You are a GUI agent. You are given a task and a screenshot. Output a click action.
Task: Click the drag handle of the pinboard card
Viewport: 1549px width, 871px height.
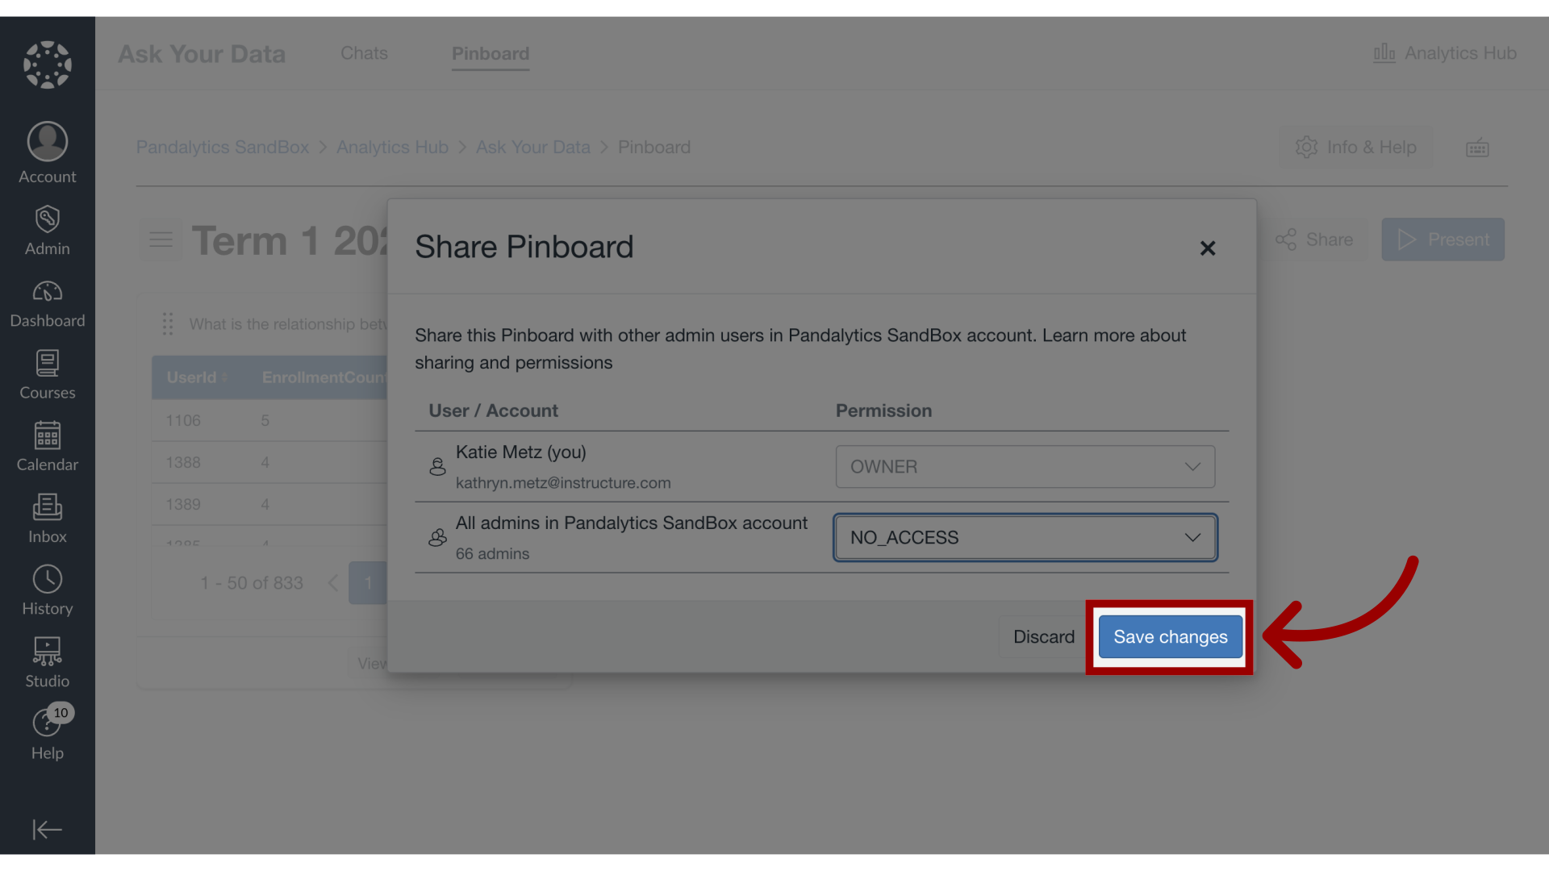click(168, 324)
